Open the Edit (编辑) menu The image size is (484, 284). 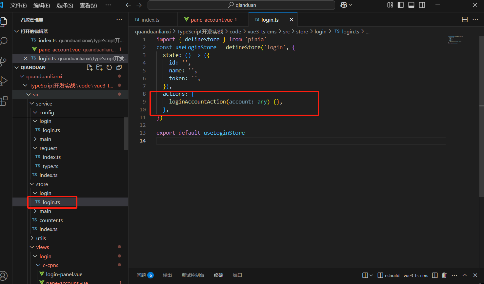tap(42, 5)
